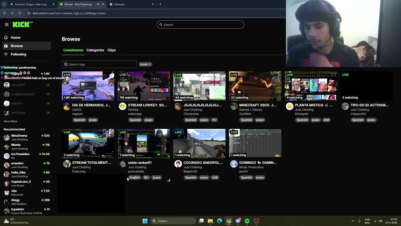Open hello_kiko channel avatar
This screenshot has width=401, height=226.
pyautogui.click(x=7, y=174)
